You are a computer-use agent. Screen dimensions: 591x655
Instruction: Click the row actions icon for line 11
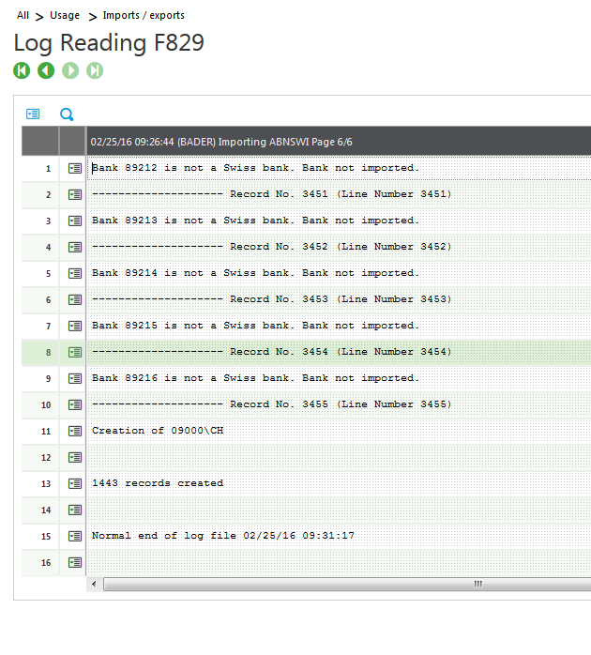[75, 431]
